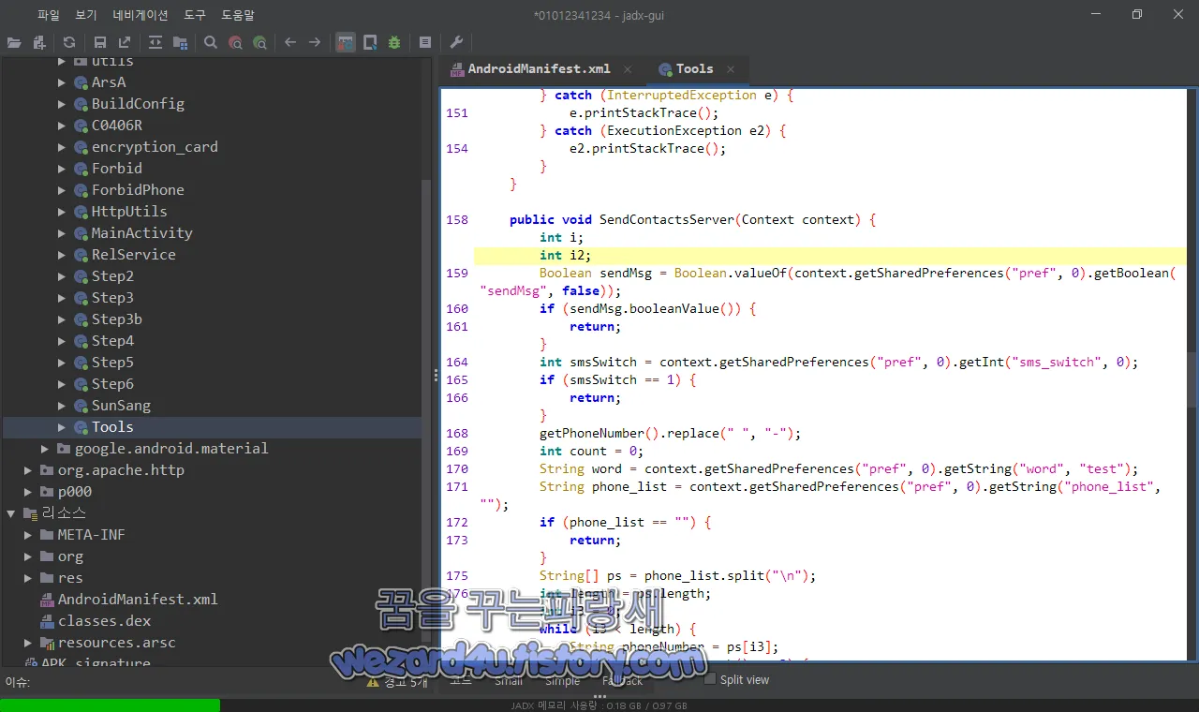Open the 보기 menu
This screenshot has height=712, width=1199.
tap(86, 15)
